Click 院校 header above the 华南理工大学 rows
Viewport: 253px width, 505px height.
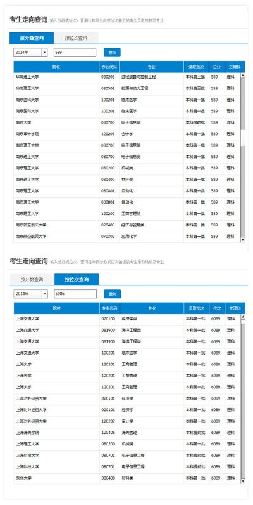(56, 67)
